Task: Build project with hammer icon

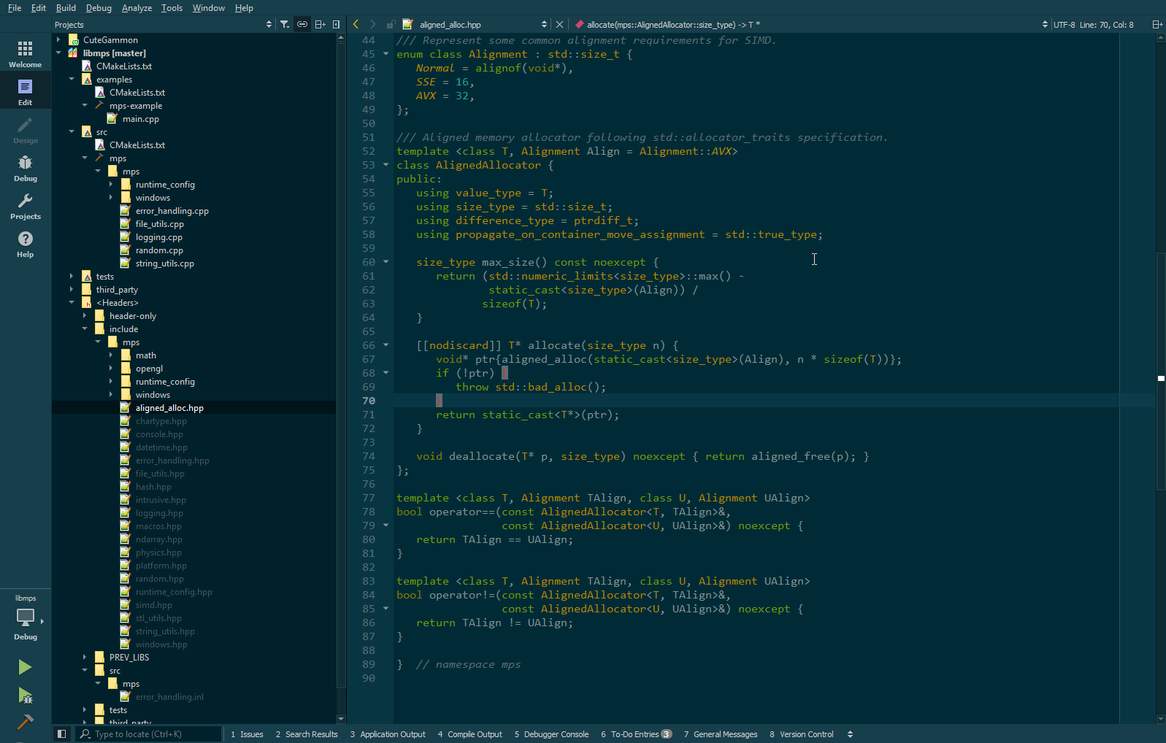Action: pos(25,722)
